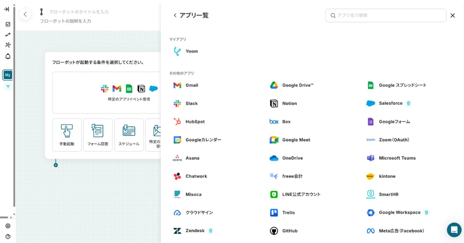Select the schedule (スケジュール) trigger
464x243 pixels.
tap(129, 135)
